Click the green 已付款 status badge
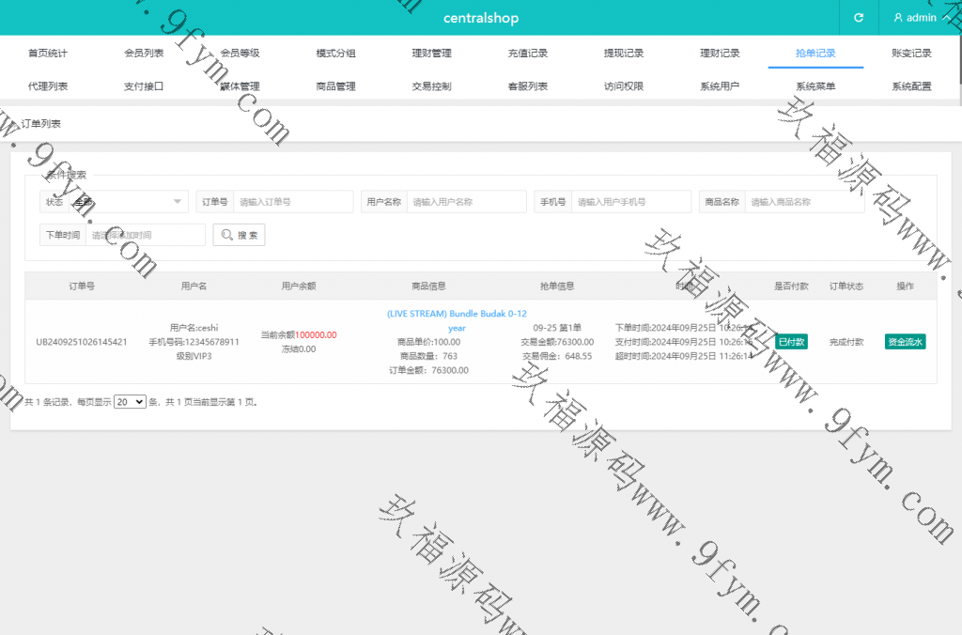The image size is (962, 635). (x=791, y=342)
